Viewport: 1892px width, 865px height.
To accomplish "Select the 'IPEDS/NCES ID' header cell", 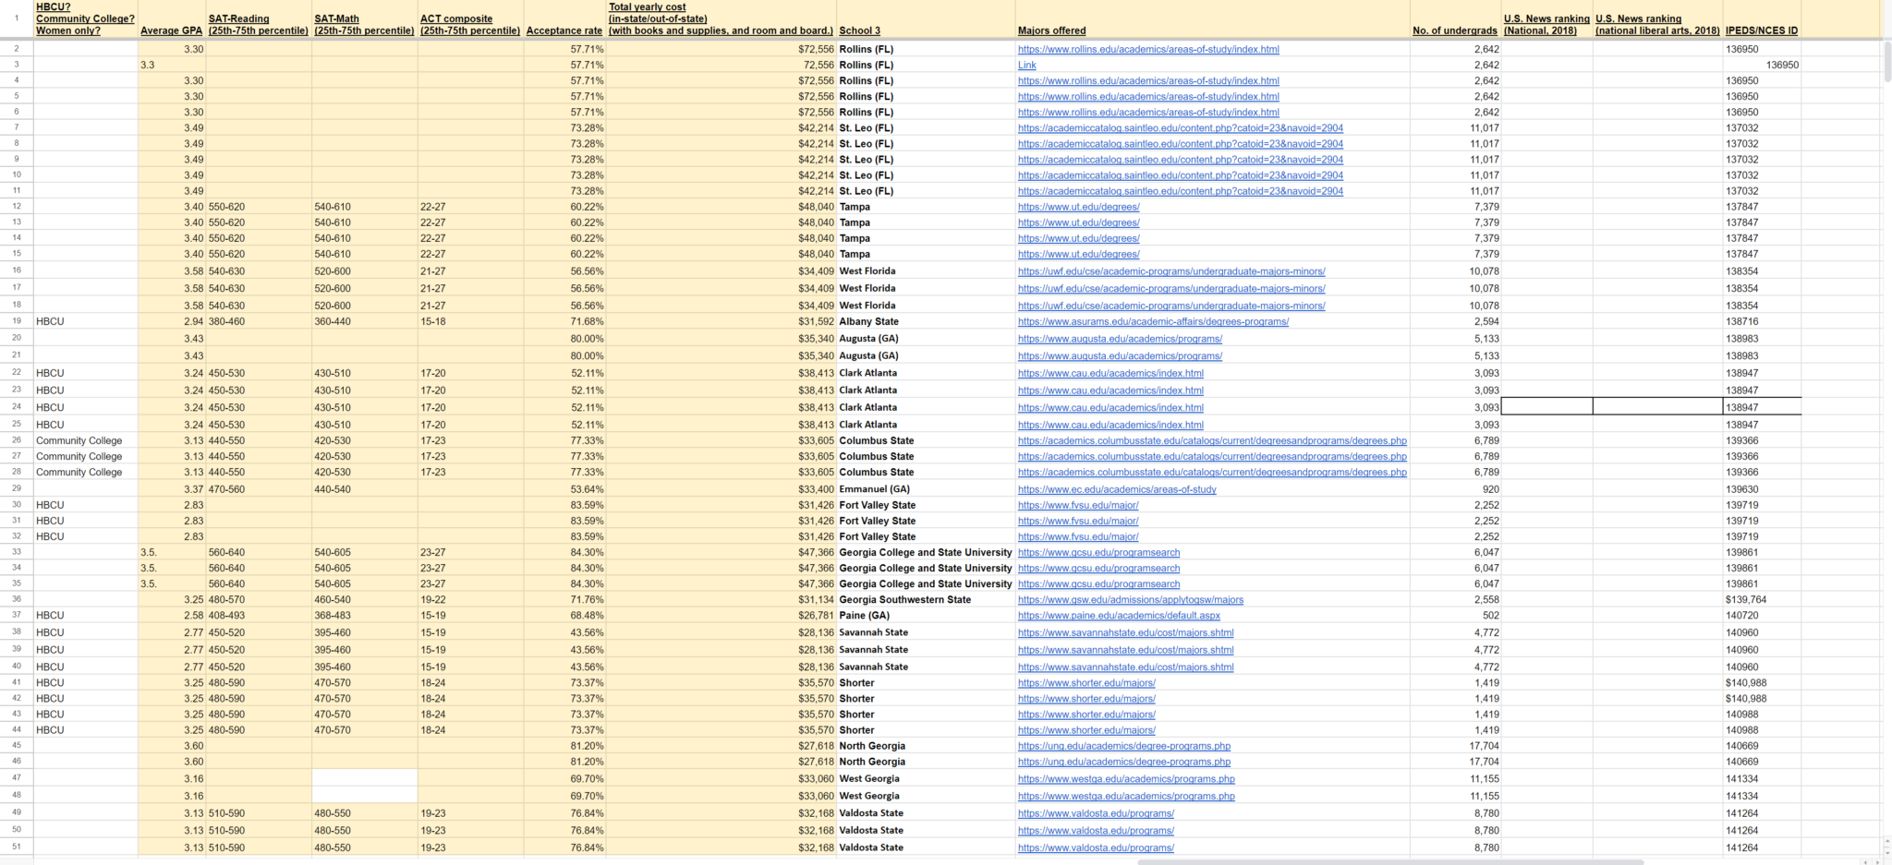I will (1762, 19).
